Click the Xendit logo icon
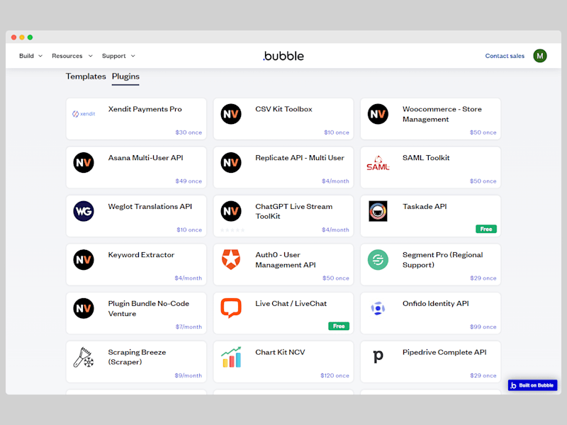This screenshot has width=567, height=425. (x=84, y=114)
